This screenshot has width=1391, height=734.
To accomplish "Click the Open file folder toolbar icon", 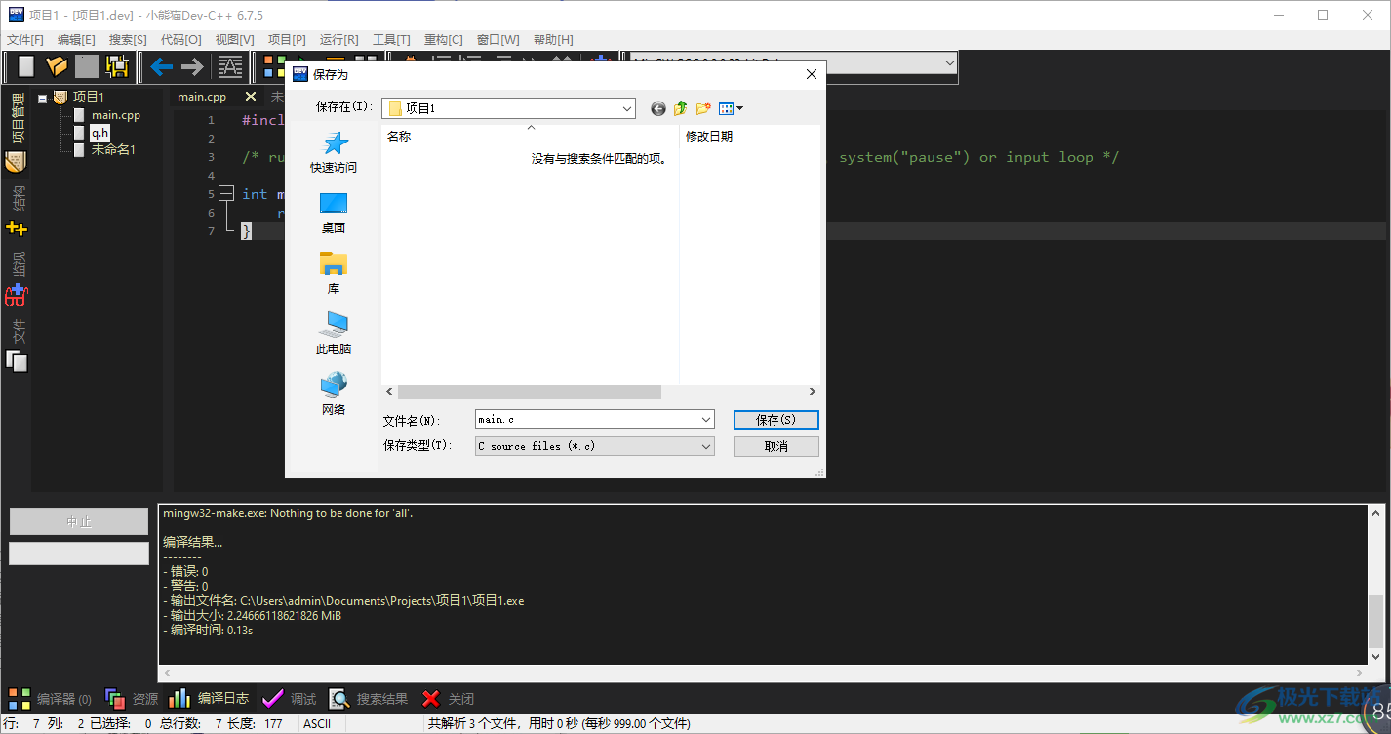I will click(57, 66).
